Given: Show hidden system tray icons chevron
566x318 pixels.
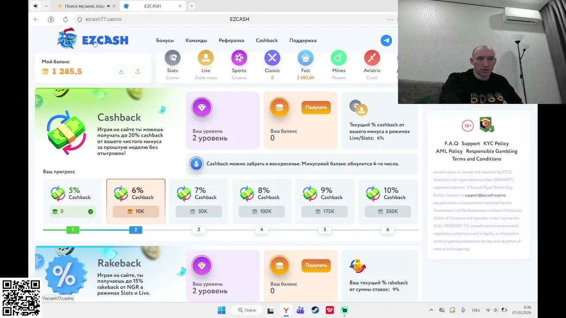Looking at the screenshot, I should coord(431,310).
